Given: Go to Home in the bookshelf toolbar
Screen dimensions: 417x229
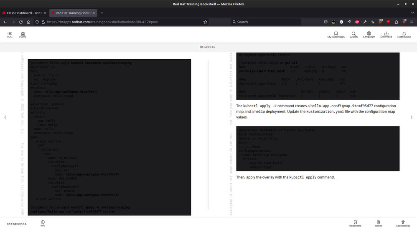Looking at the screenshot, I should click(23, 35).
